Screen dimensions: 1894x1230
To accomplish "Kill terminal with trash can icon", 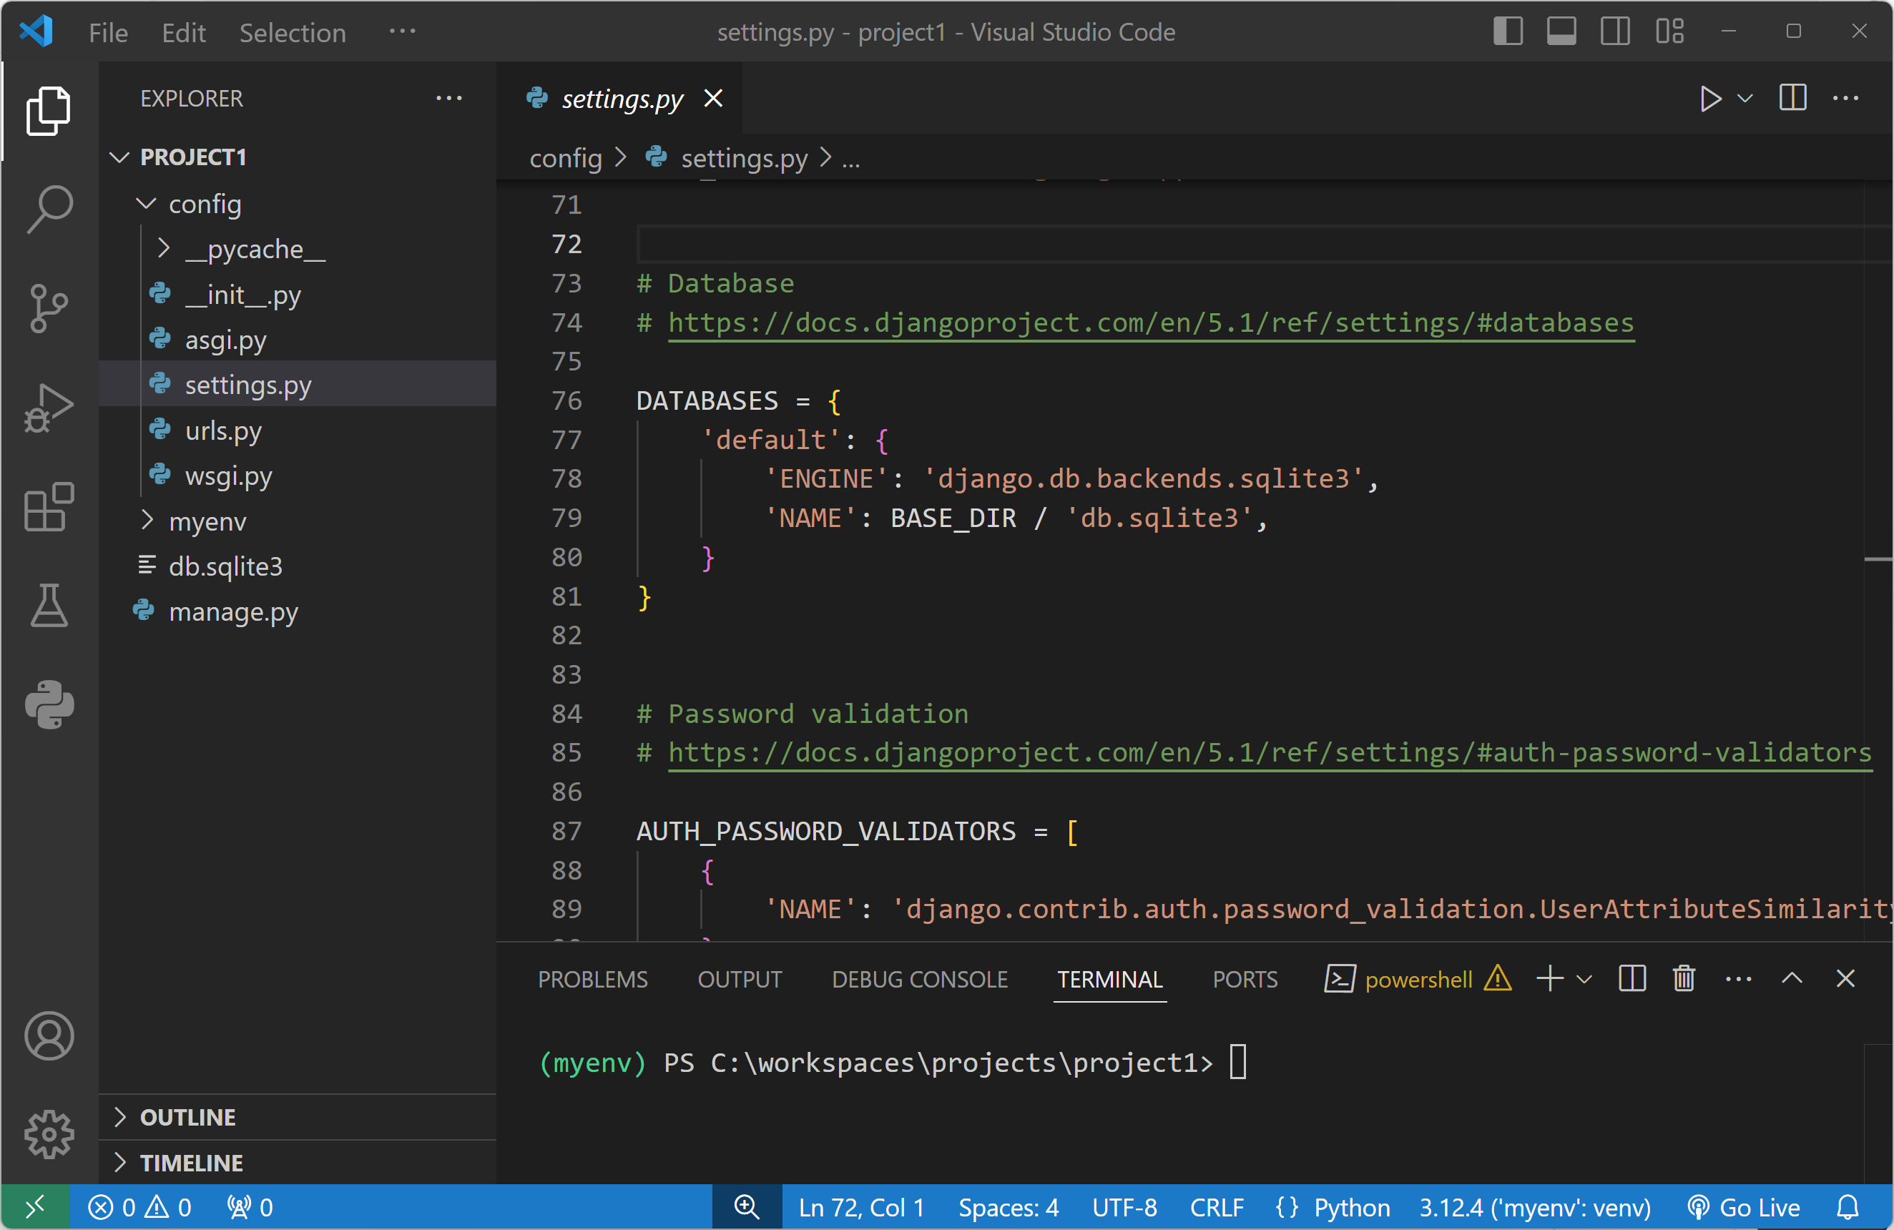I will tap(1684, 978).
